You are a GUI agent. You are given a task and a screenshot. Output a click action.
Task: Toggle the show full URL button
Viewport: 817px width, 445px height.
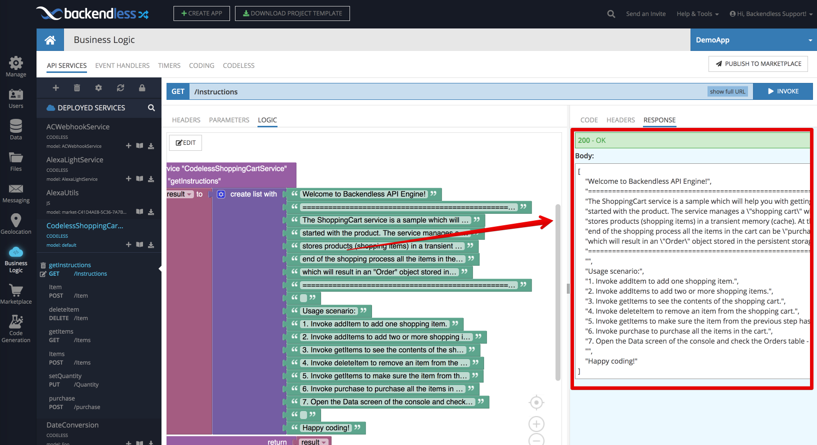[727, 91]
